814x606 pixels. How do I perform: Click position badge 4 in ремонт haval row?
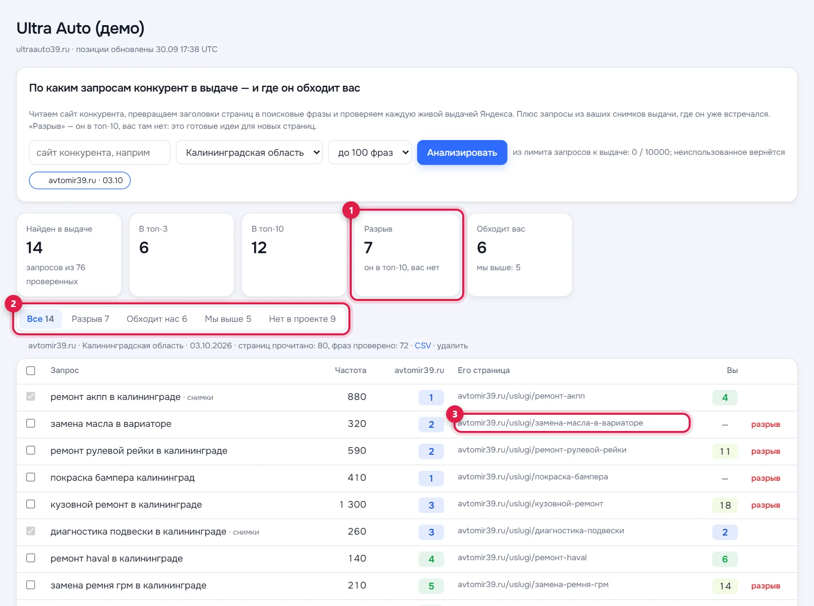pos(431,559)
